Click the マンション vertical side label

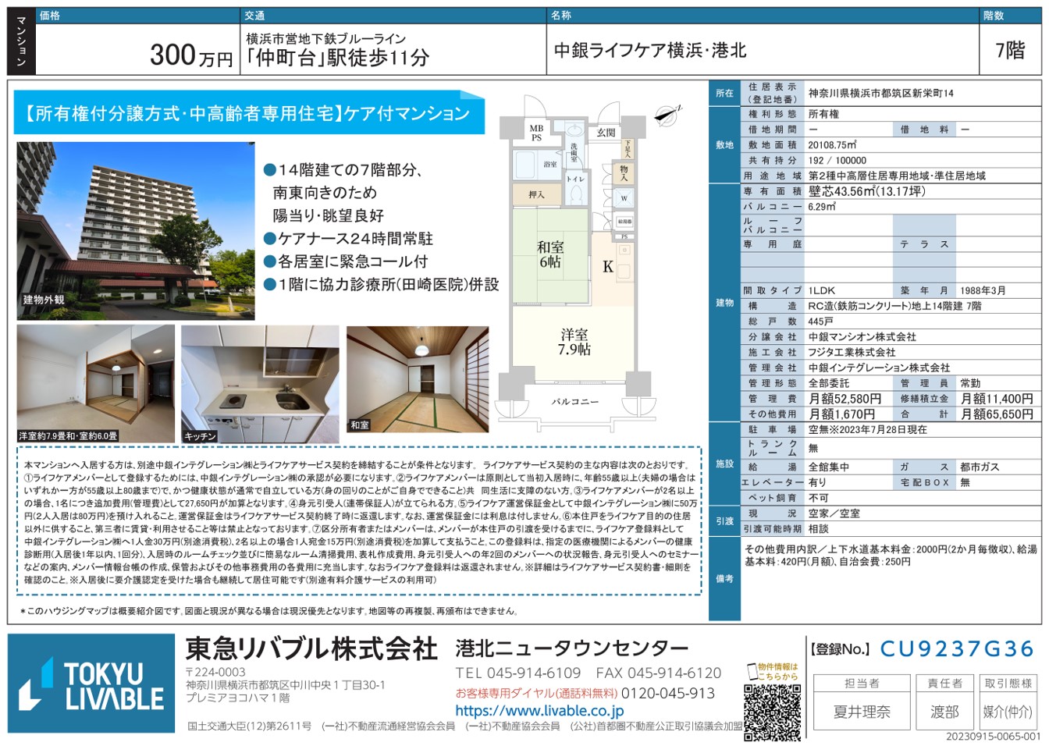[x=21, y=41]
